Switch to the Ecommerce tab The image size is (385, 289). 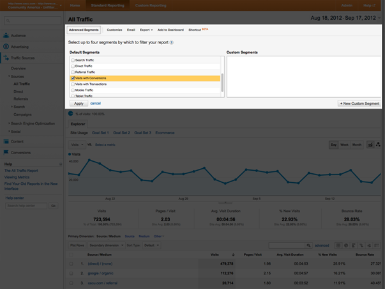165,133
